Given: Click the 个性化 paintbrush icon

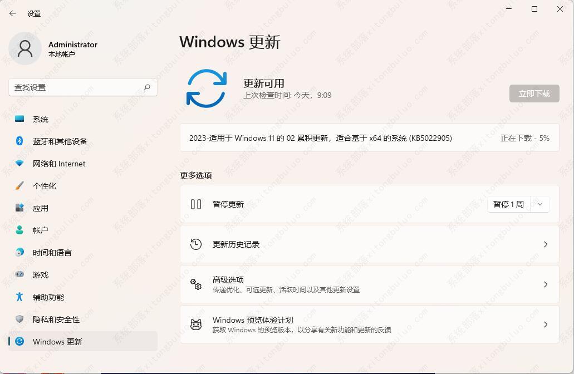Looking at the screenshot, I should (19, 185).
